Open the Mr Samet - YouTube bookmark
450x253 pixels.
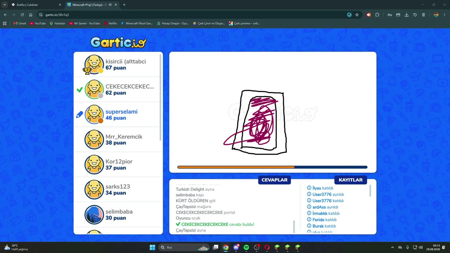point(85,23)
